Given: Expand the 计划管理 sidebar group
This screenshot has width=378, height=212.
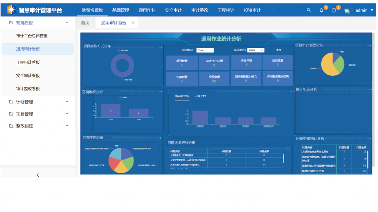Looking at the screenshot, I should click(67, 102).
